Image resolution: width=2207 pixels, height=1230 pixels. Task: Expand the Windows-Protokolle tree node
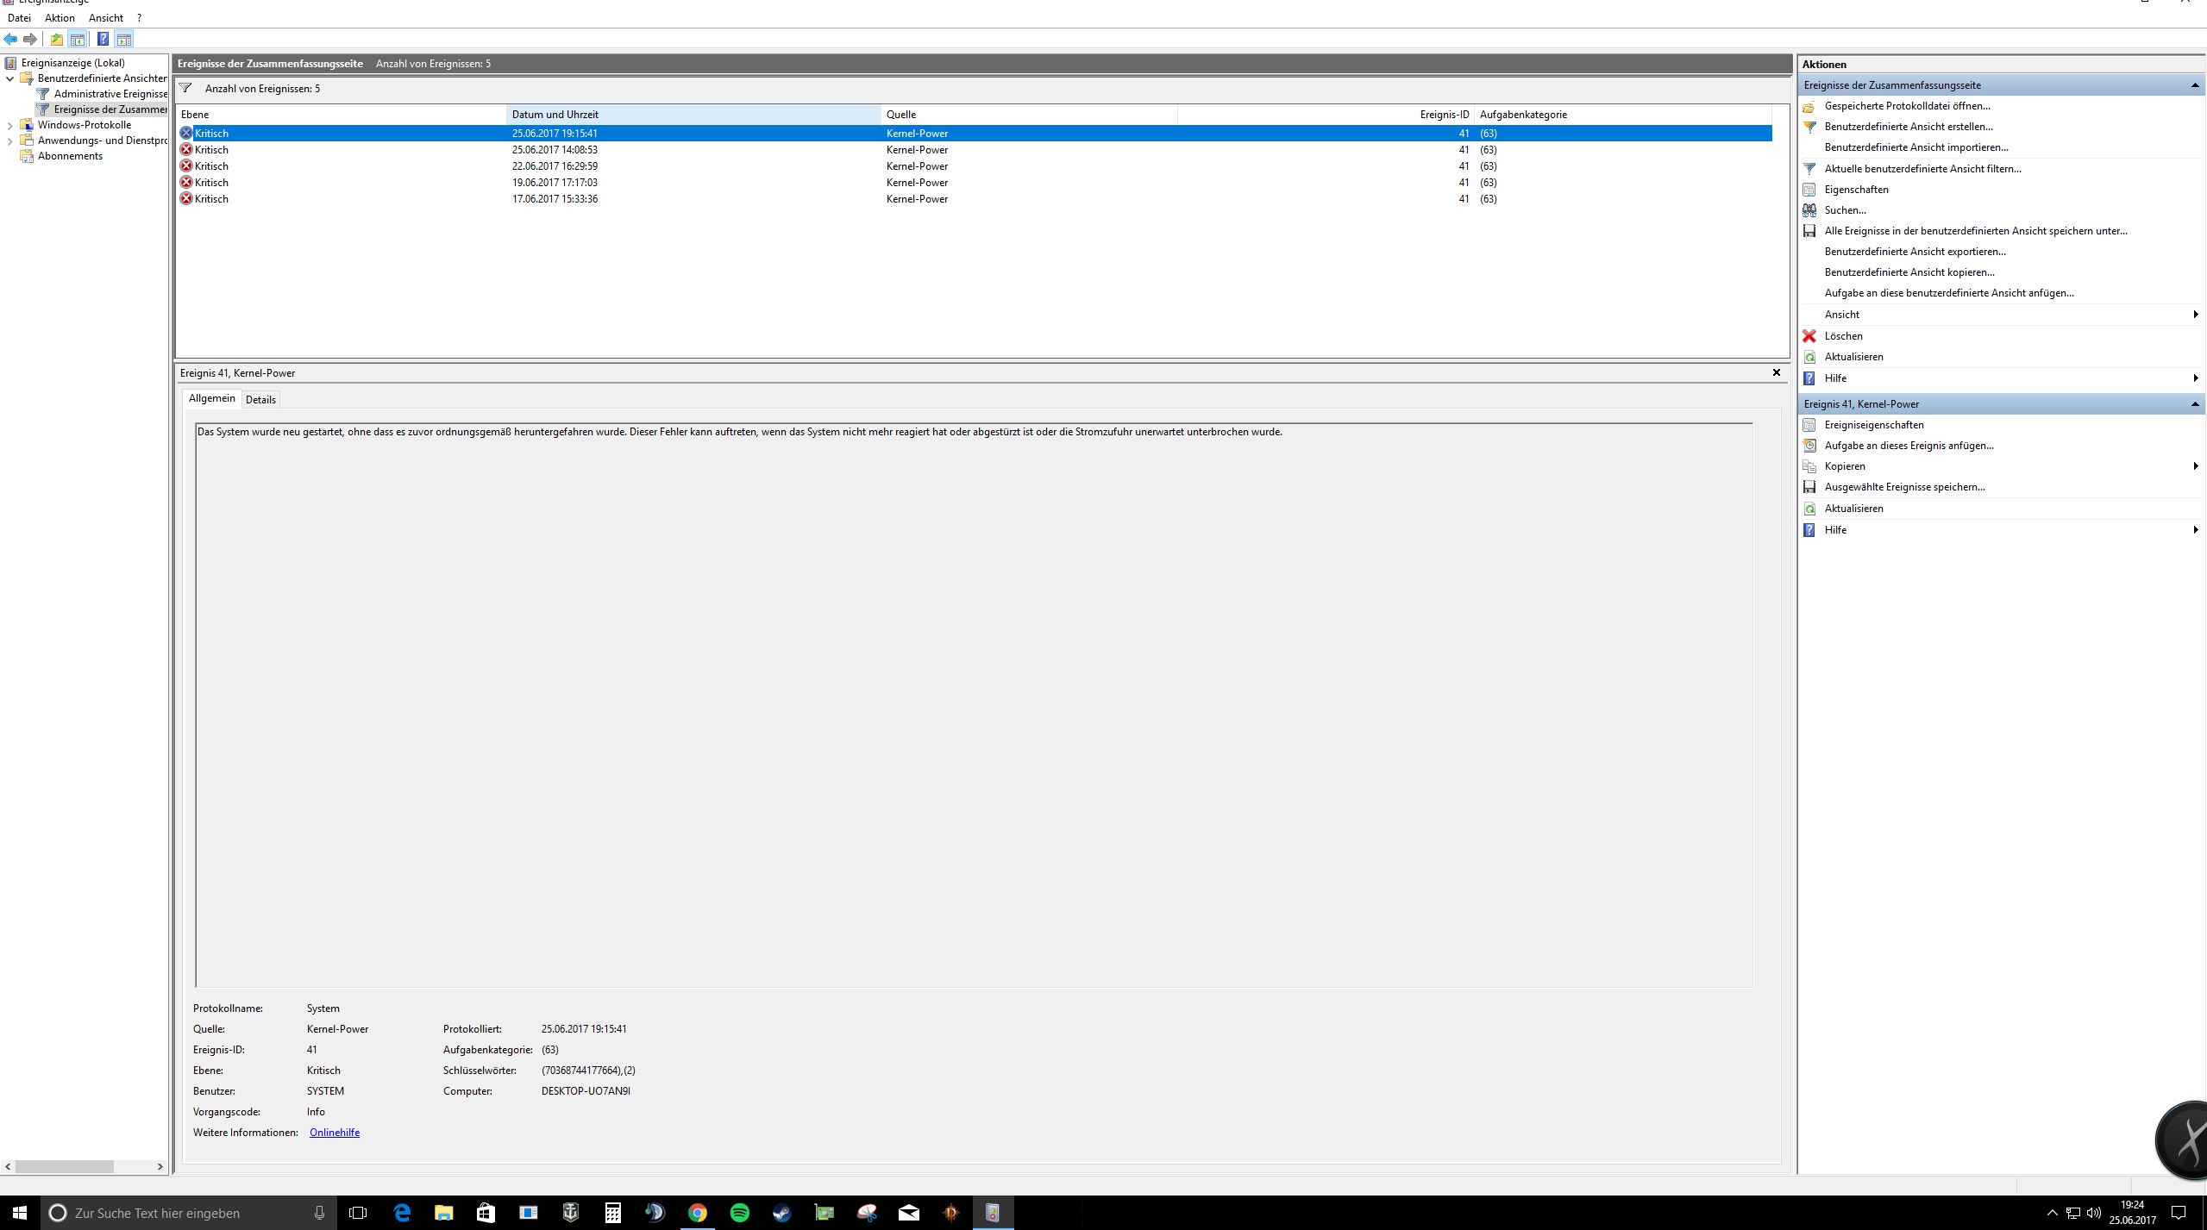pos(9,125)
